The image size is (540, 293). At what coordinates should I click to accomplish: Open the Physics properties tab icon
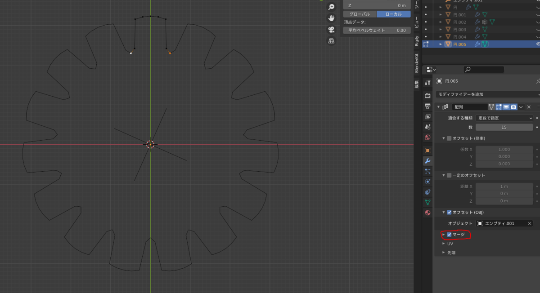tap(427, 182)
